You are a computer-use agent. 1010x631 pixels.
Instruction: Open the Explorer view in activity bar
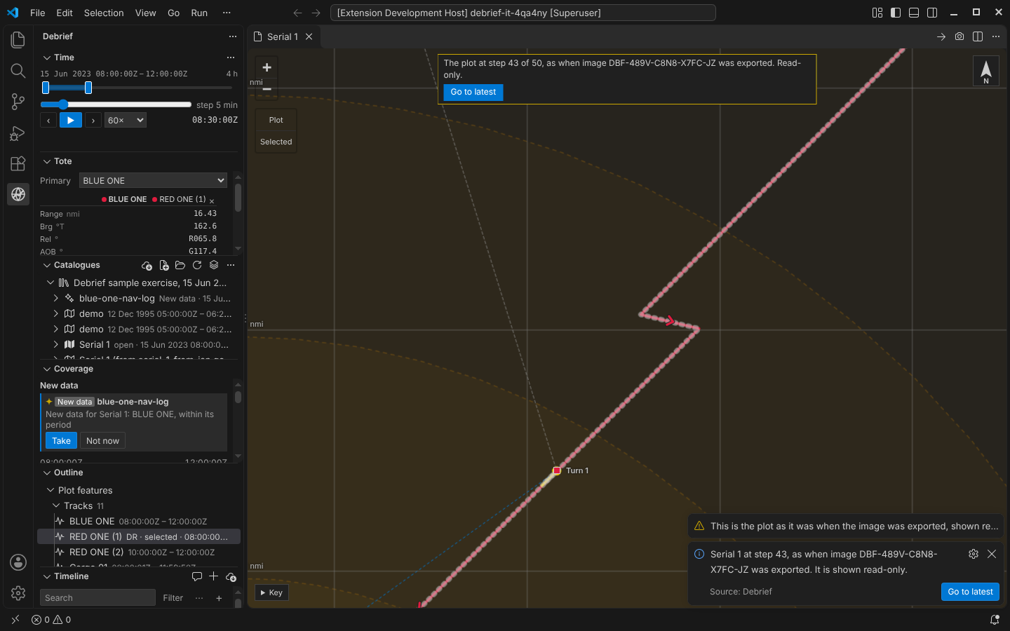18,40
